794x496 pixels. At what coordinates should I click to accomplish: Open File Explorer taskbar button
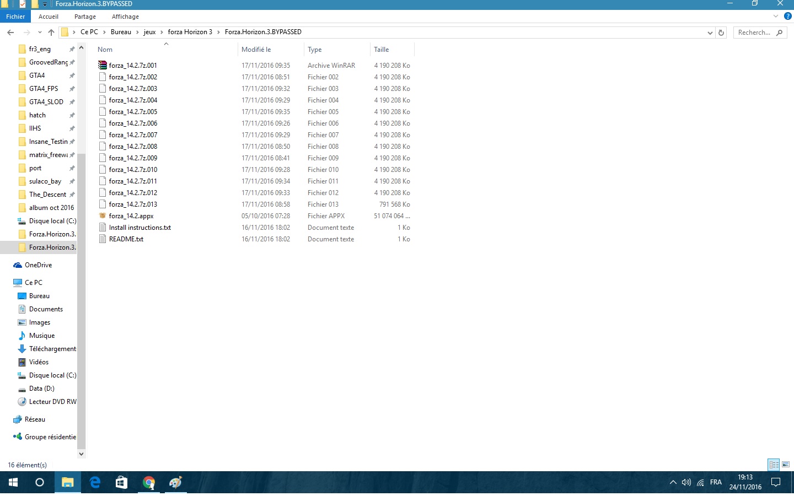(x=68, y=482)
